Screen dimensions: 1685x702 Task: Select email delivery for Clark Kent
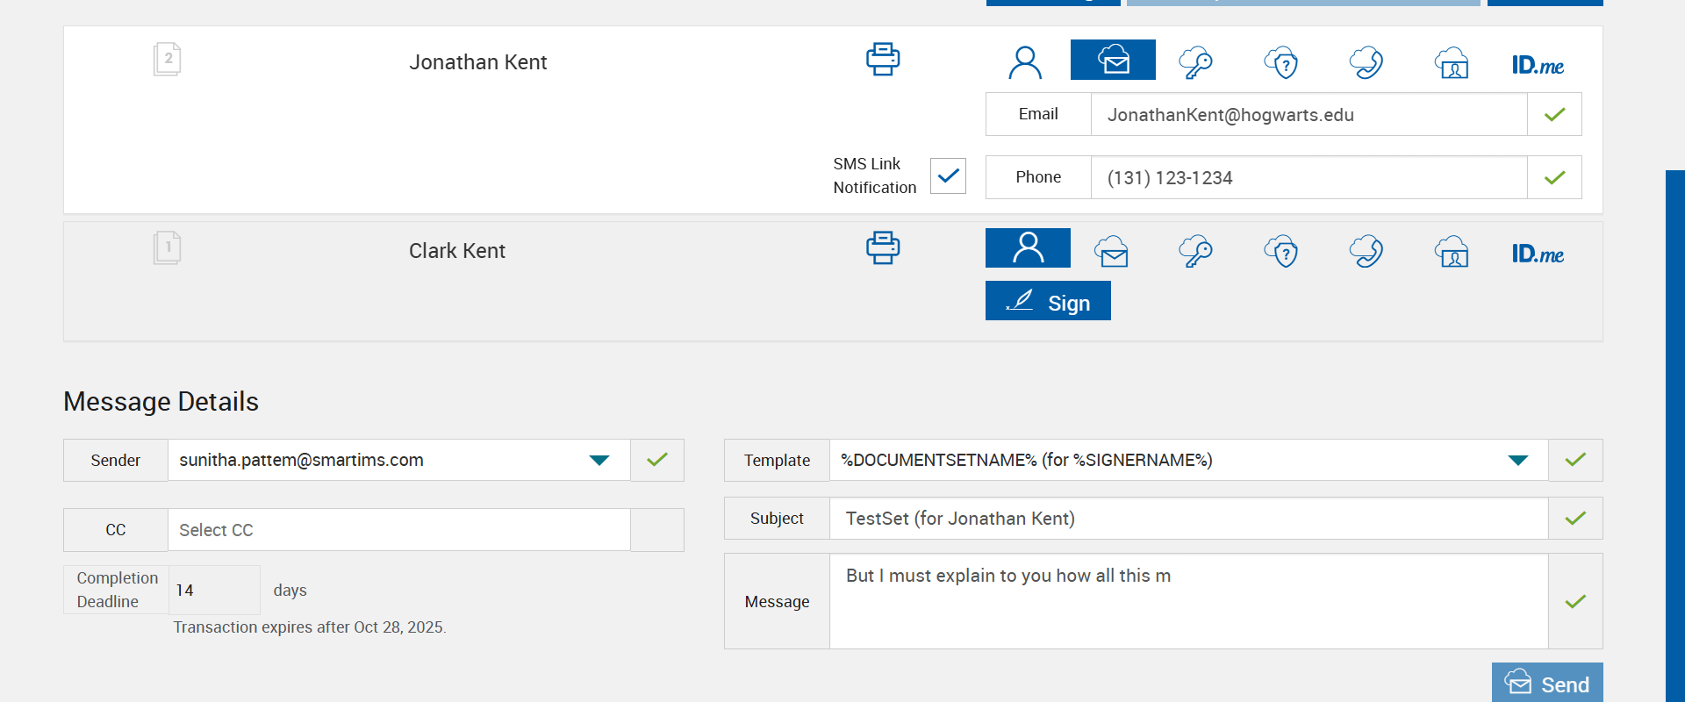pyautogui.click(x=1111, y=251)
